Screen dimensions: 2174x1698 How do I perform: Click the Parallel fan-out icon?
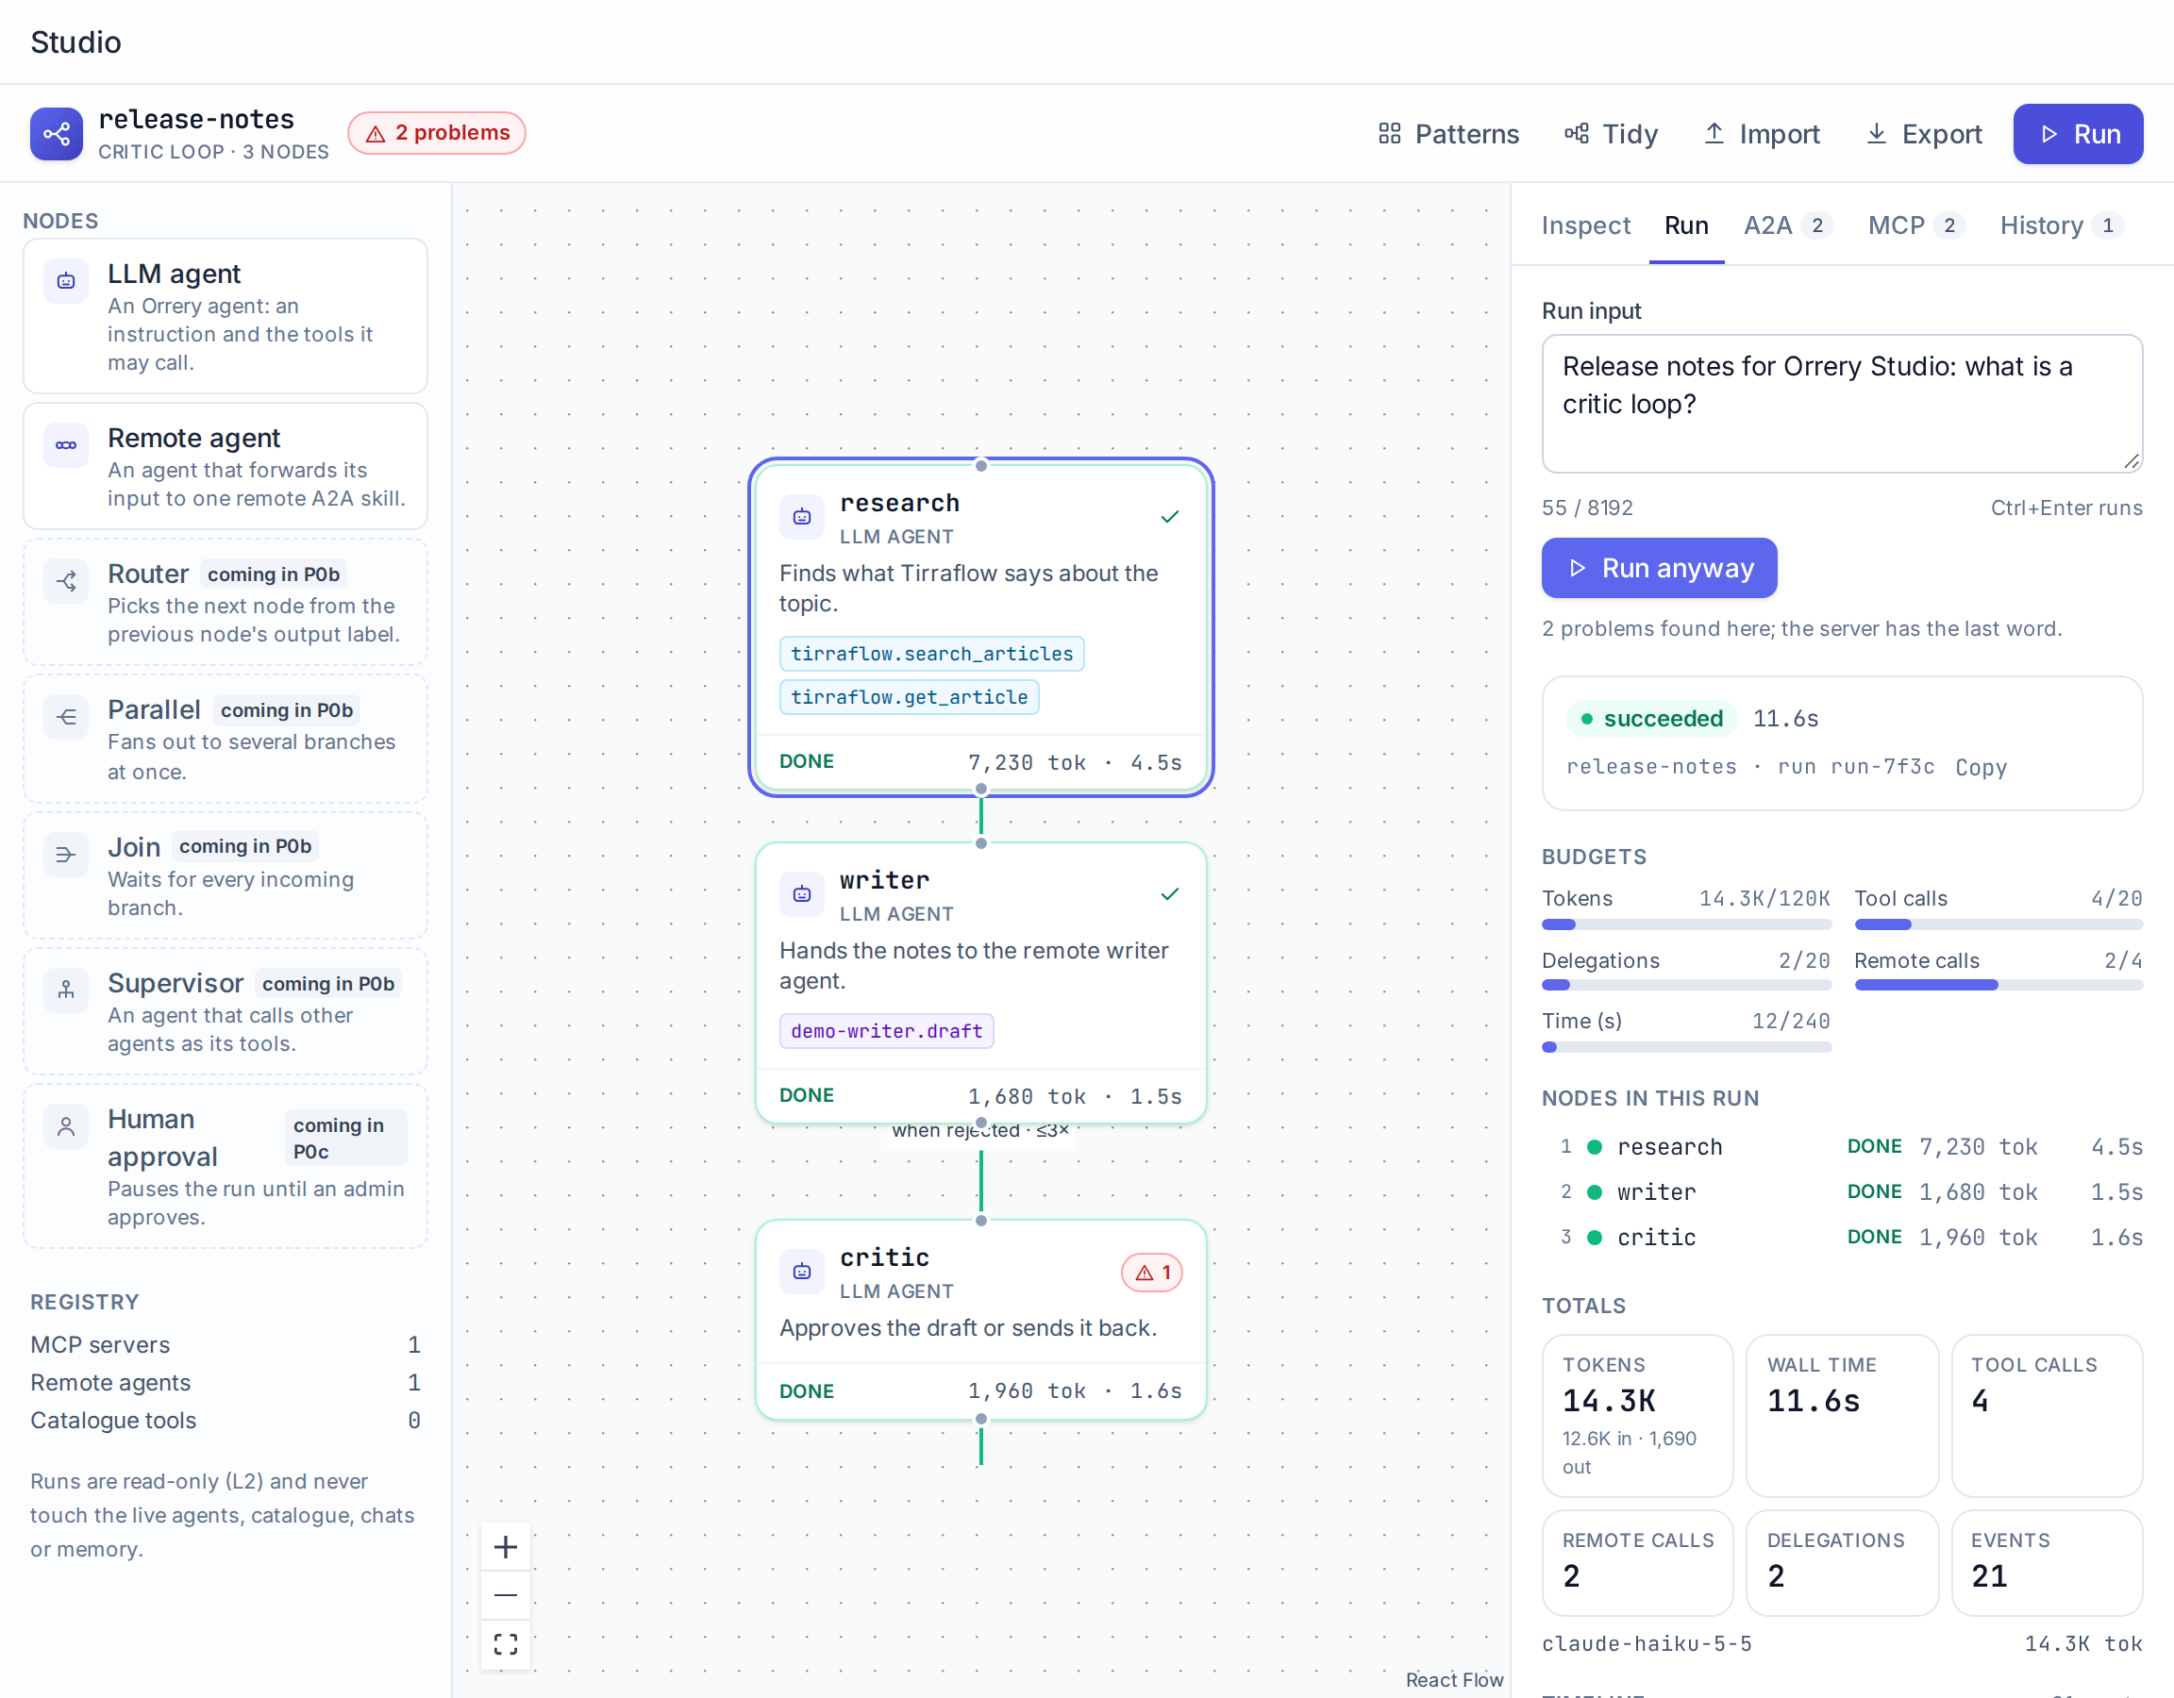coord(66,717)
